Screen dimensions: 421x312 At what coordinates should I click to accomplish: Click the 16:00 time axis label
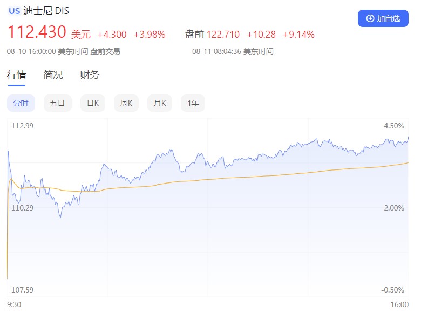[399, 304]
